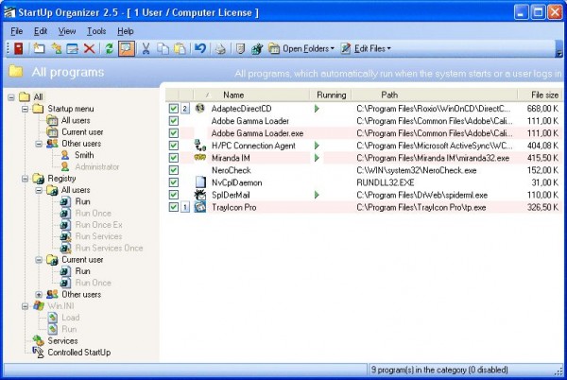Click the AdaptecDirectCD program icon
This screenshot has height=380, width=567.
click(x=200, y=108)
